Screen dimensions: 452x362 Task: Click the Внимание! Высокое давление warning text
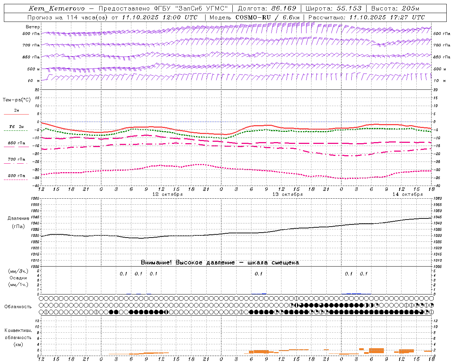click(220, 263)
